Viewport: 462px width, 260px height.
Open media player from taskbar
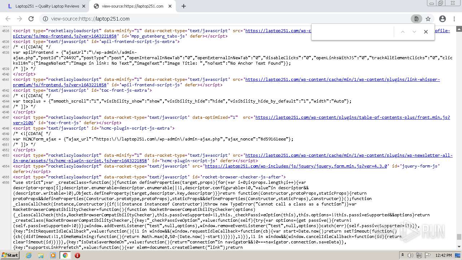(x=53, y=255)
